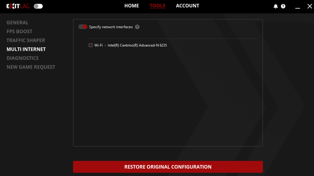
Task: Close the ExitLag window
Action: (309, 6)
